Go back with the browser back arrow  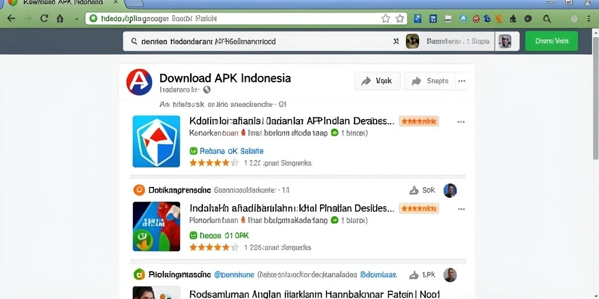pyautogui.click(x=11, y=18)
